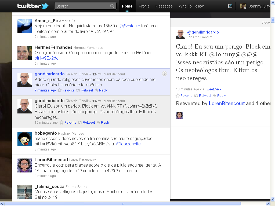Click Favorite in the detail pane
The image size is (275, 206).
point(186,96)
